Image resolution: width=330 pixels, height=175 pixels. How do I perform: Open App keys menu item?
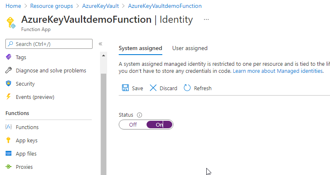(27, 140)
